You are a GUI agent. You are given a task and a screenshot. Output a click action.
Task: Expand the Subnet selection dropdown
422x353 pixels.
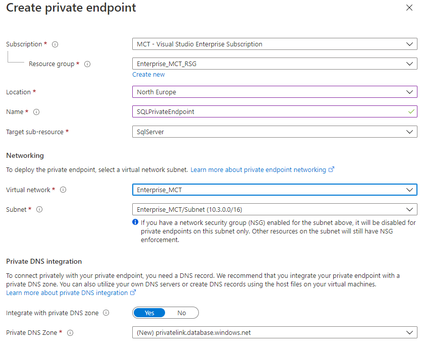click(274, 209)
